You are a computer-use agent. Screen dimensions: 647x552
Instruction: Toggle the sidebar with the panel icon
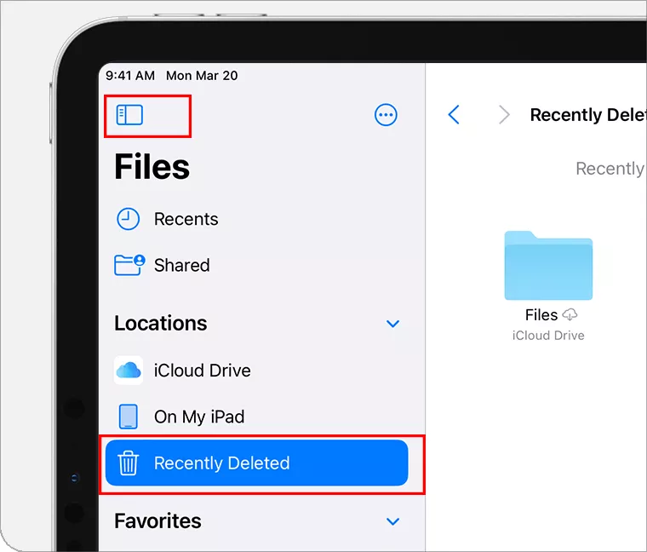(x=129, y=115)
